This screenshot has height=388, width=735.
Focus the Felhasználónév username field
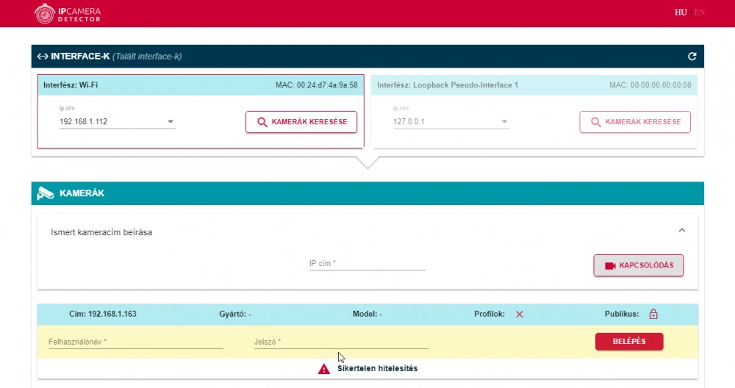(135, 342)
